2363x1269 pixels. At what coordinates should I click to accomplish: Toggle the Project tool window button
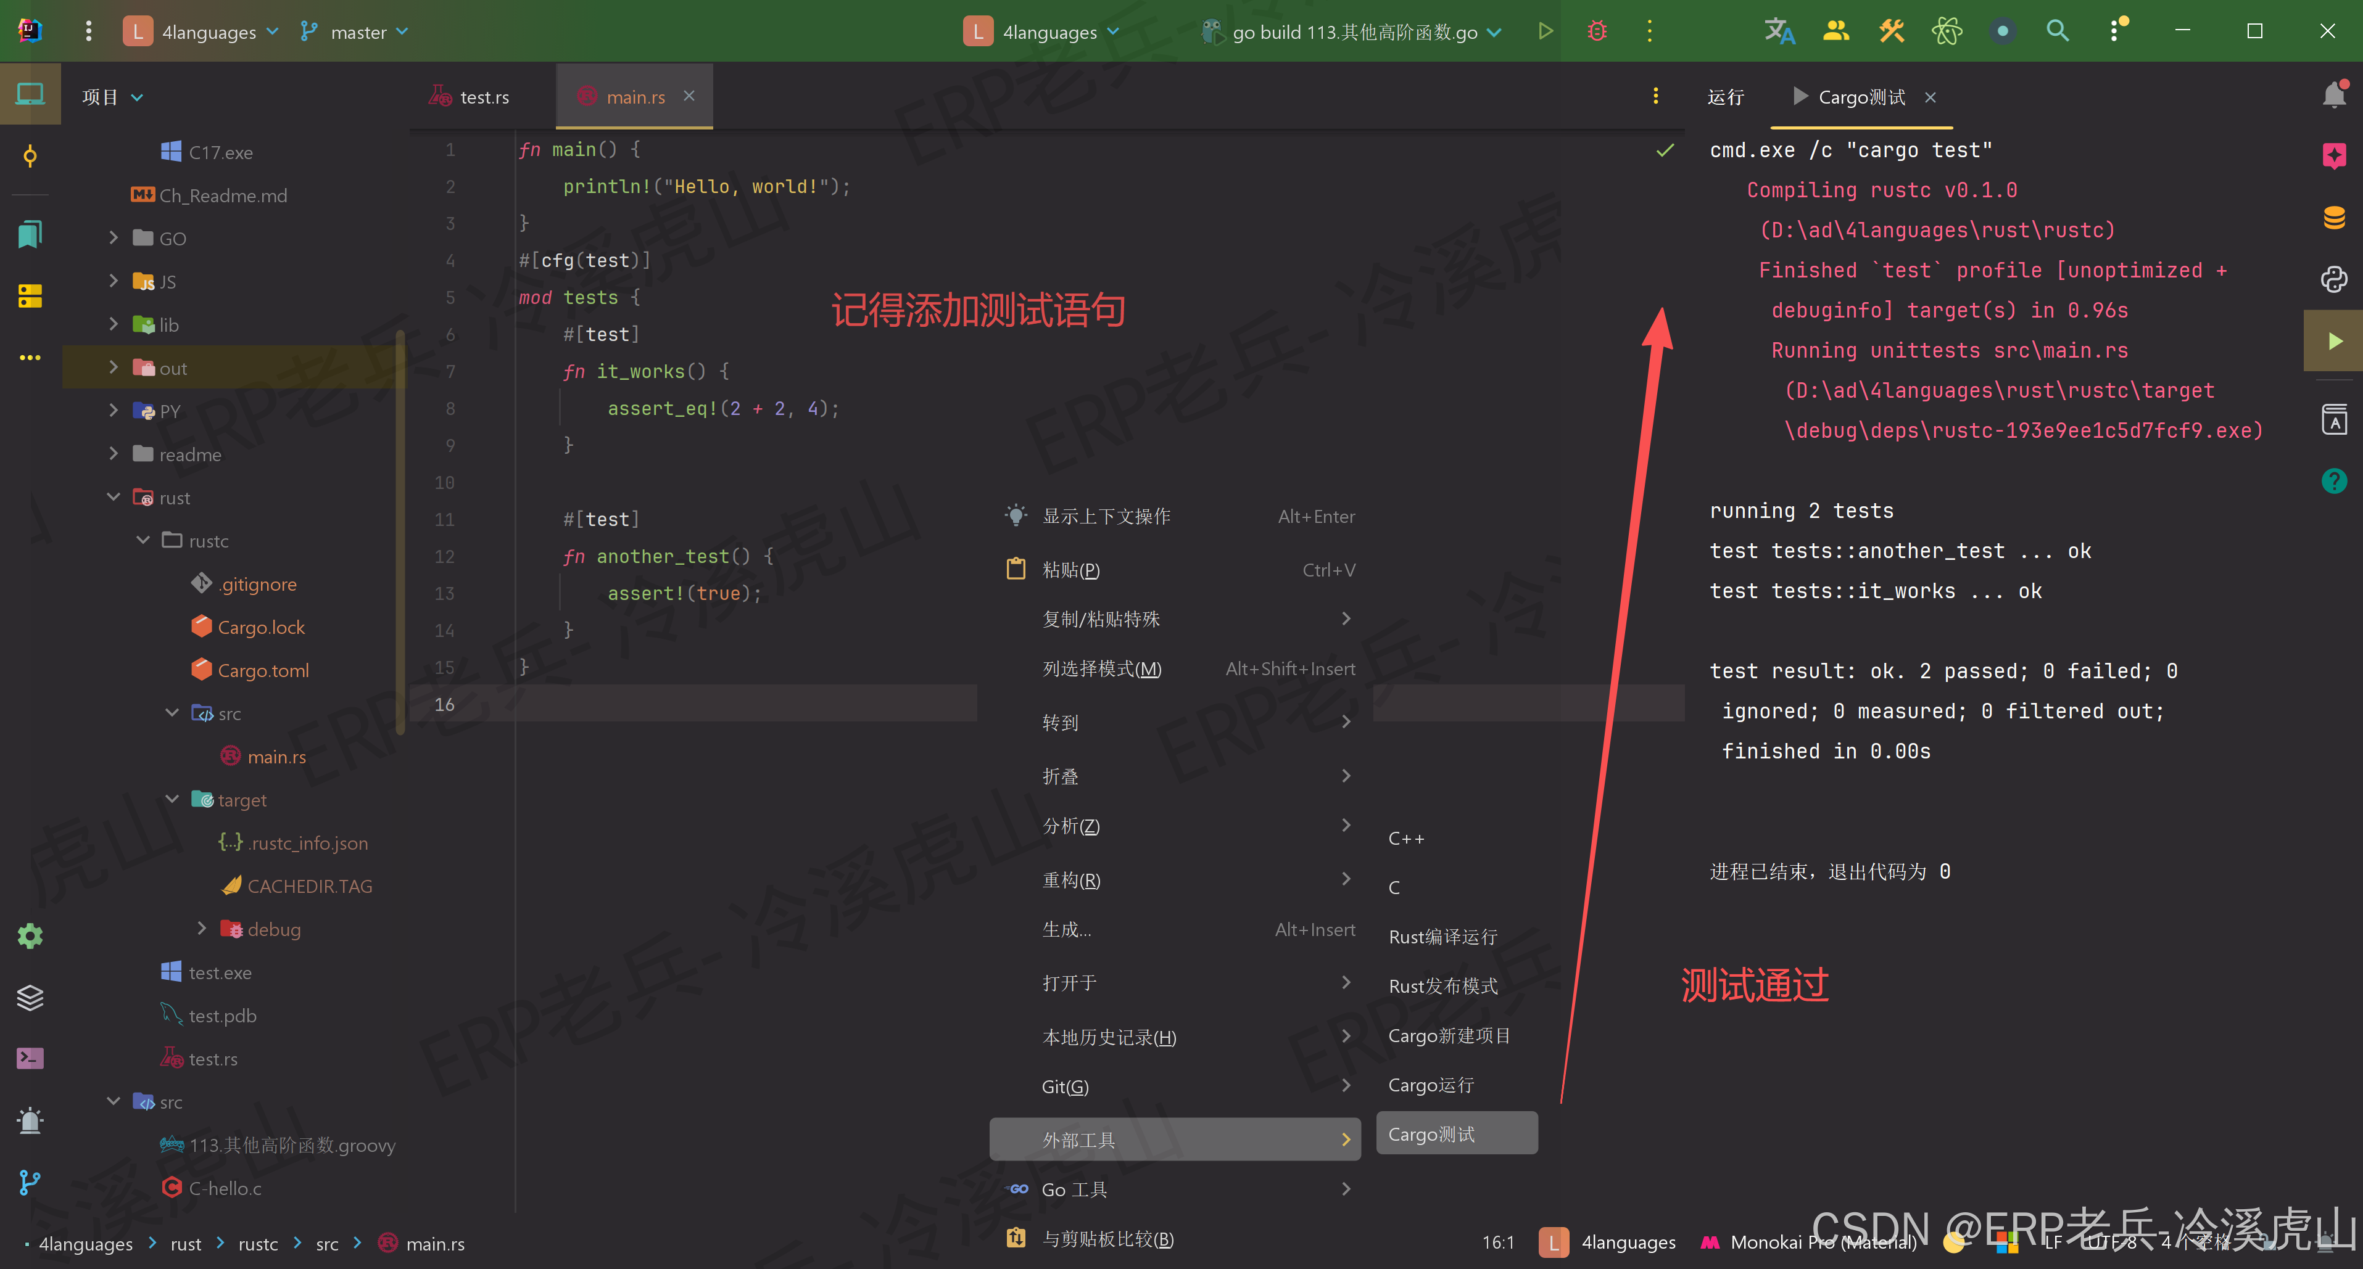click(x=30, y=94)
